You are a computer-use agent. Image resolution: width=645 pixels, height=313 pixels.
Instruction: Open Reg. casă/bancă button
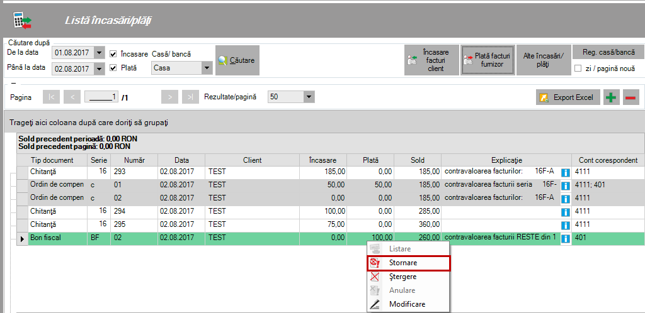click(608, 53)
